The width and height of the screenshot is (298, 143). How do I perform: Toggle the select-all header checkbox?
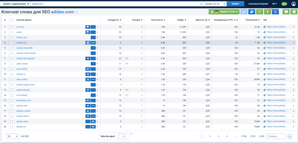(x=12, y=20)
